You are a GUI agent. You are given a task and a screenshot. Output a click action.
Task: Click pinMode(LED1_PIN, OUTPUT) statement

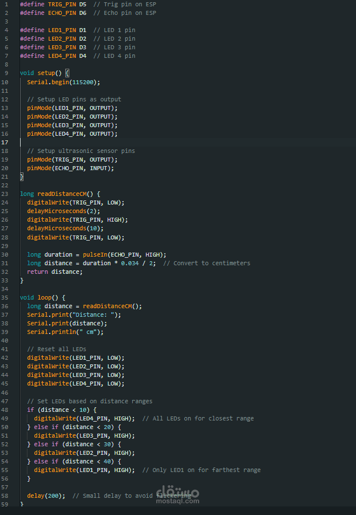pos(72,108)
